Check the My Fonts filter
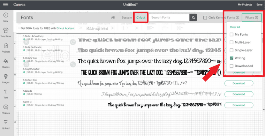 [232, 35]
